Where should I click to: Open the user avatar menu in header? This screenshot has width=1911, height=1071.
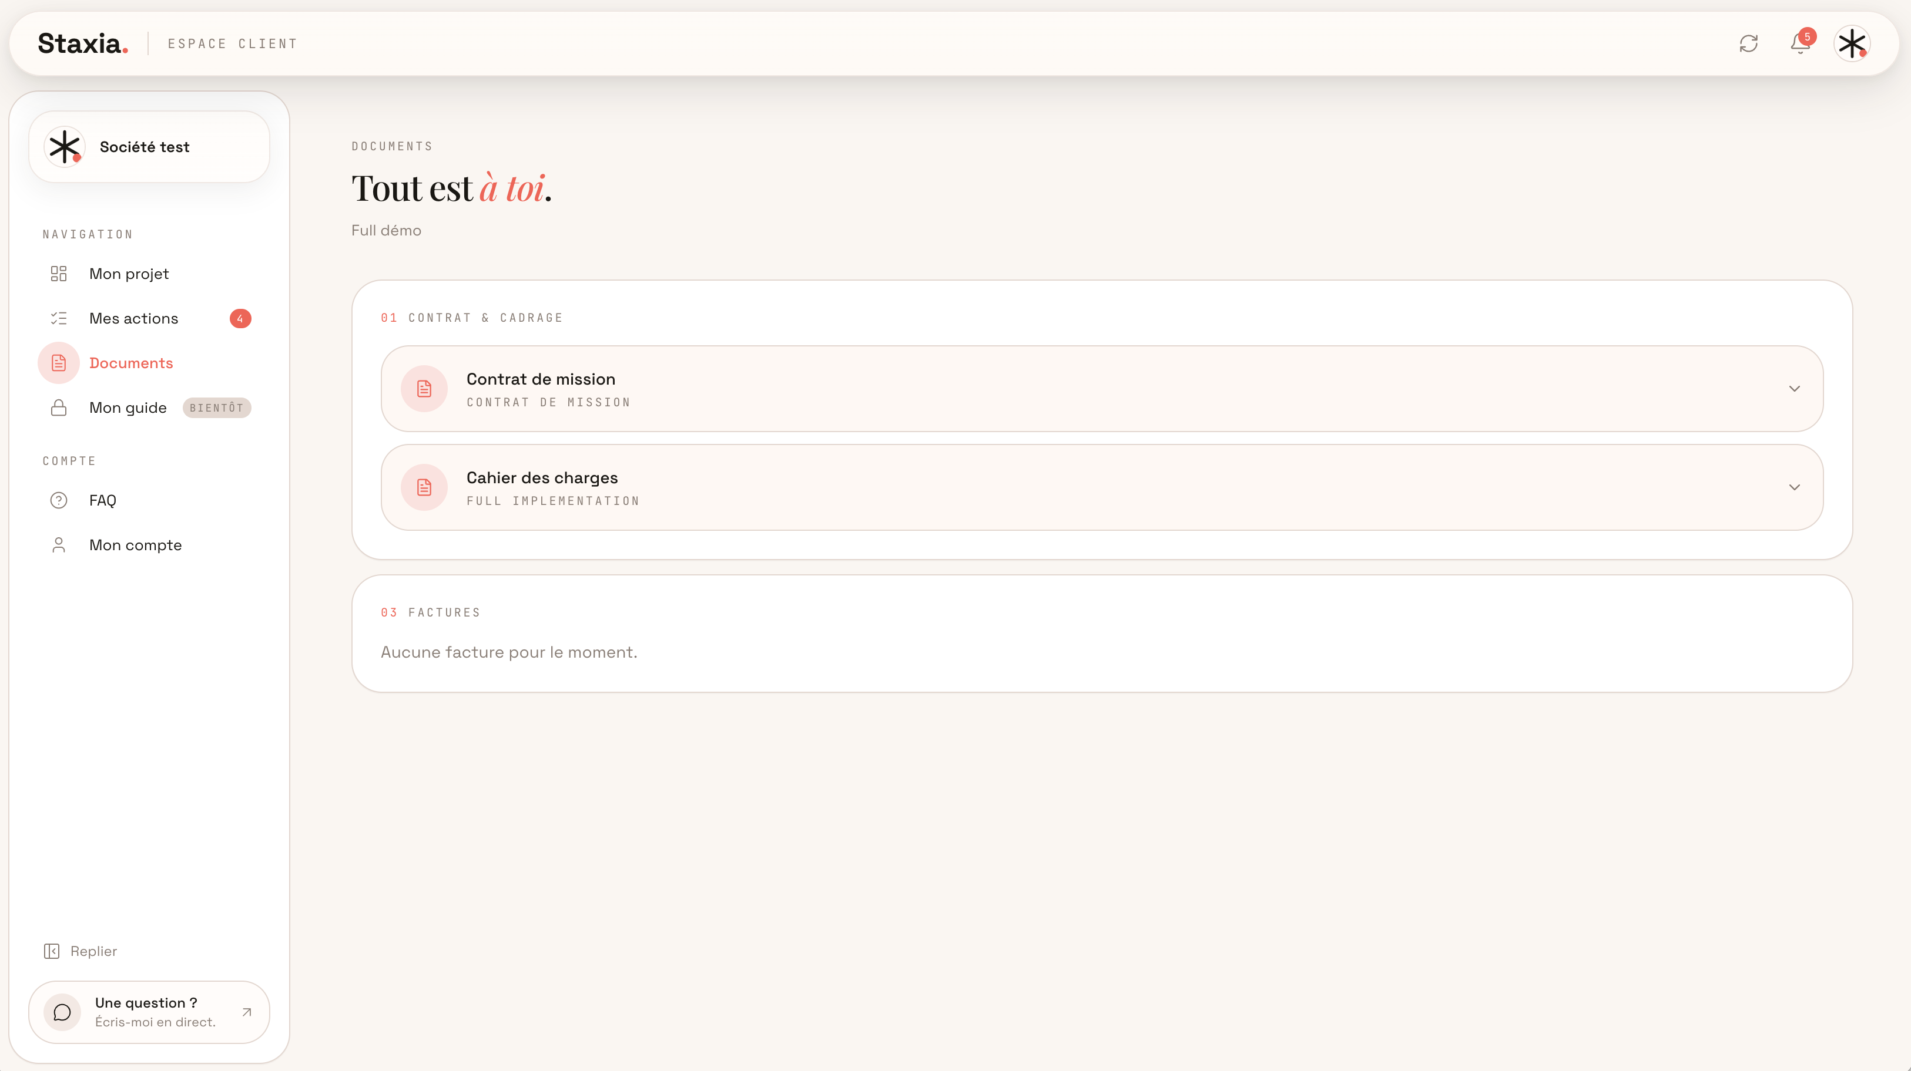1852,43
